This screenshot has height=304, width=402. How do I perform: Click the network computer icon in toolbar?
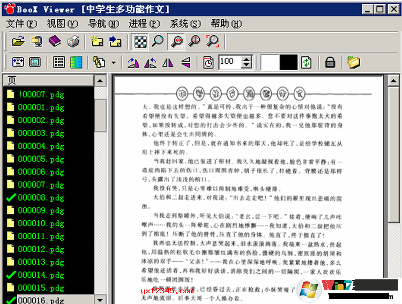(x=36, y=41)
